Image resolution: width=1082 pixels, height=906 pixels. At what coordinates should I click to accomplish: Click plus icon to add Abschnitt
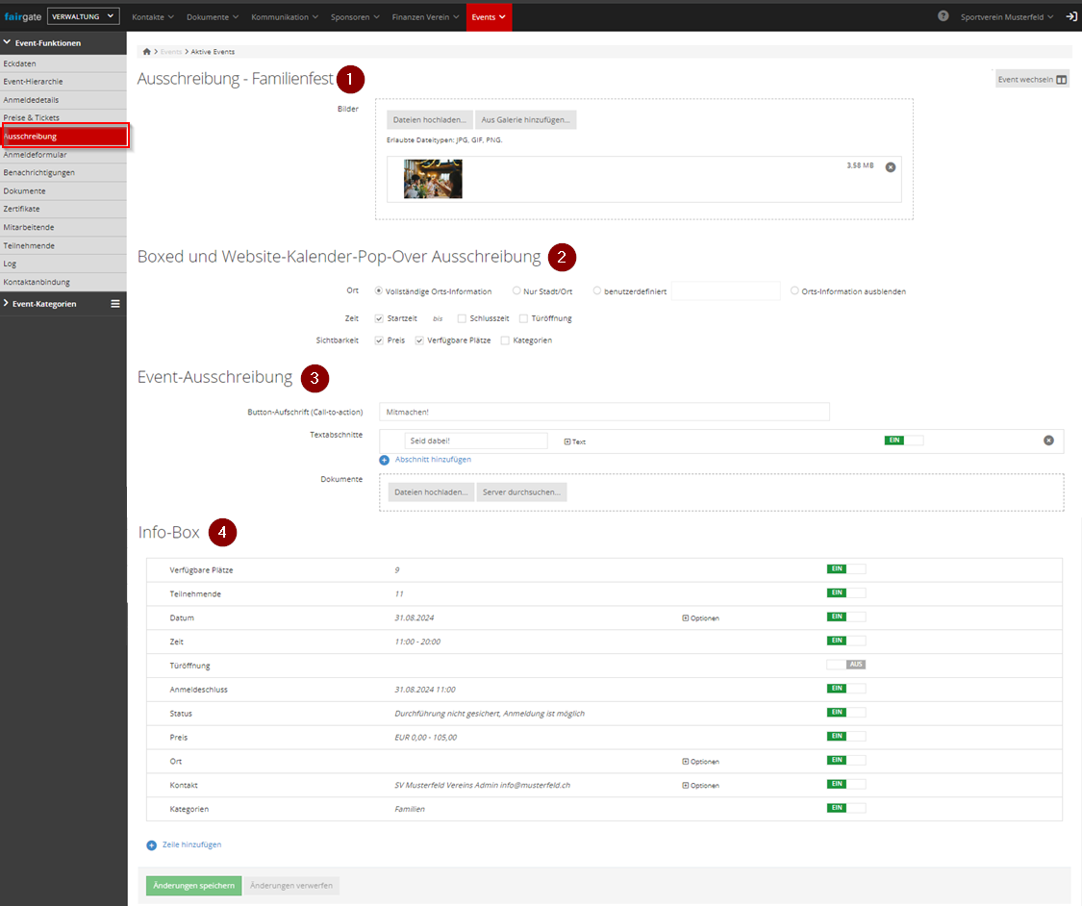(x=385, y=460)
